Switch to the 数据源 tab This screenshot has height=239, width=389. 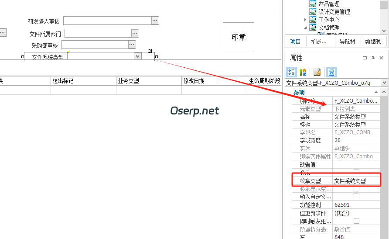click(373, 42)
